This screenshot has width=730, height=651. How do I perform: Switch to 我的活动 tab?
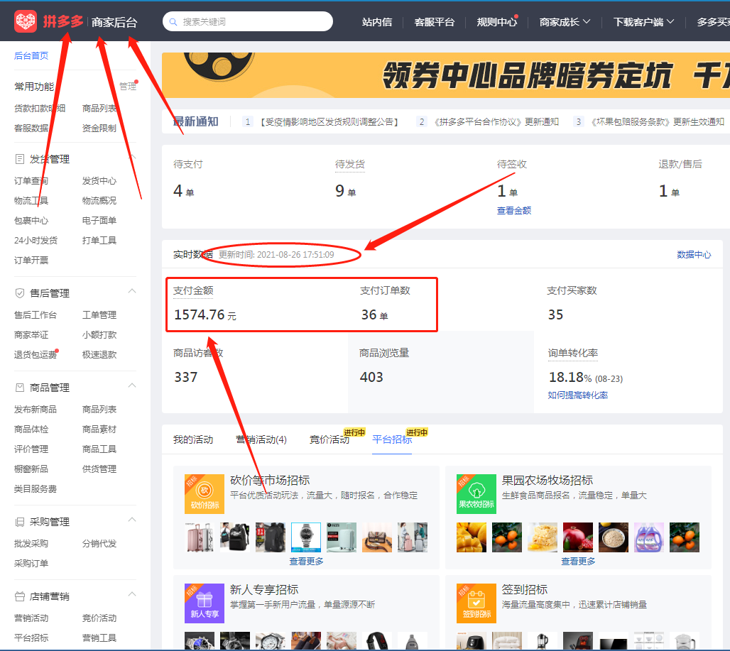[193, 439]
